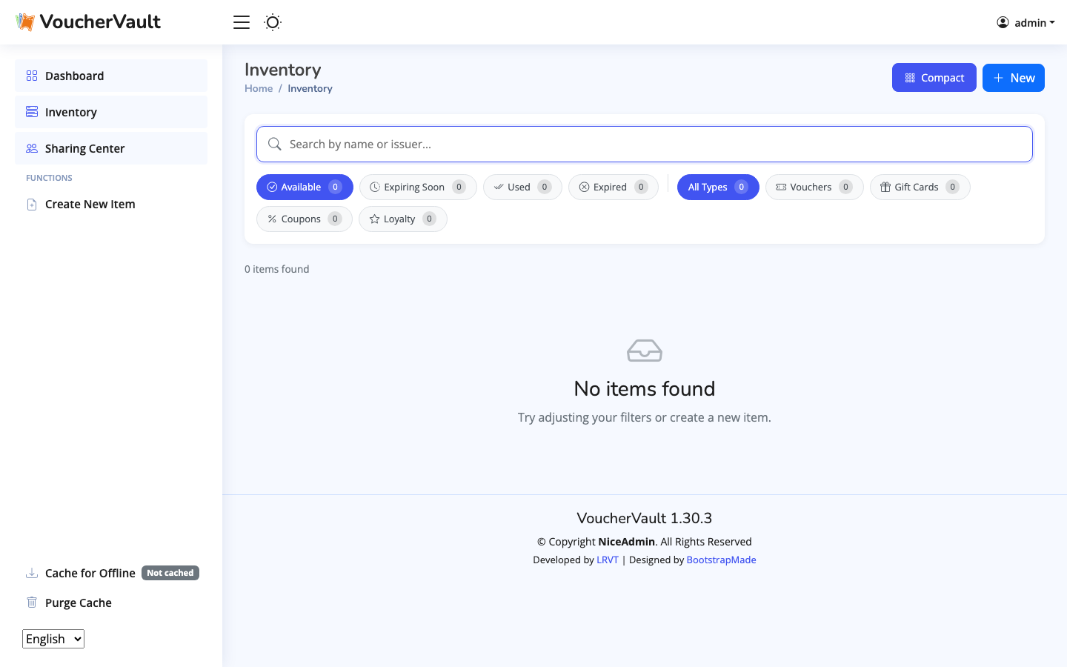Open the admin account dropdown
This screenshot has height=667, width=1067.
point(1026,22)
